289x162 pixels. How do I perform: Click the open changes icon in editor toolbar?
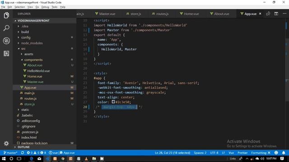(x=268, y=14)
